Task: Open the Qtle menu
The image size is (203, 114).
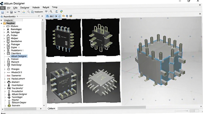Action: tap(15, 8)
